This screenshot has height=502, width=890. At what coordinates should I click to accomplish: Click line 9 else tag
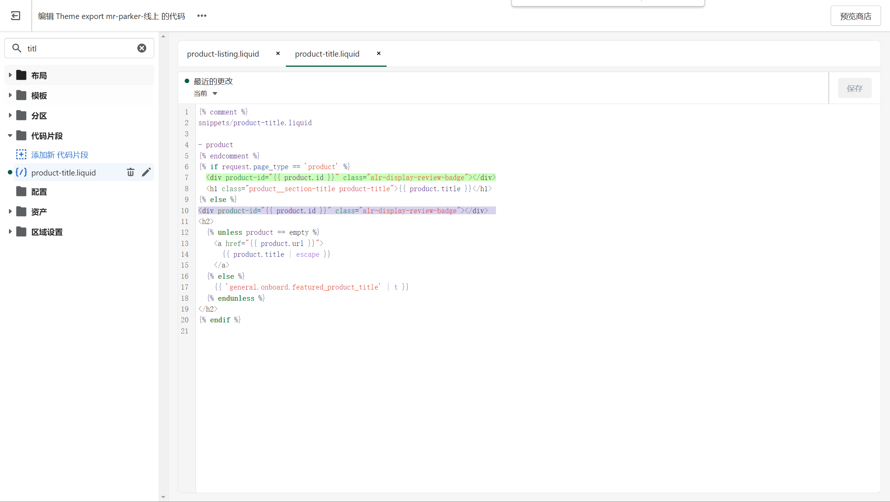218,199
